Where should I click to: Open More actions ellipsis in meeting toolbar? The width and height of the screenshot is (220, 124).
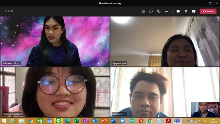[166, 11]
